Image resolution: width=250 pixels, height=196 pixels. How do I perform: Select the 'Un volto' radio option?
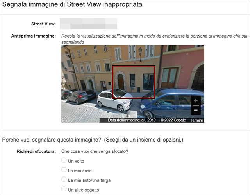coord(64,160)
